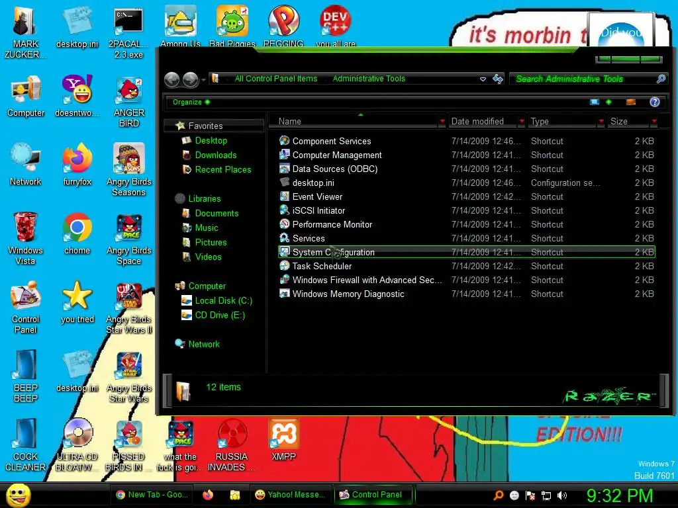Image resolution: width=678 pixels, height=508 pixels.
Task: Click the change view icon in toolbar
Action: click(595, 102)
